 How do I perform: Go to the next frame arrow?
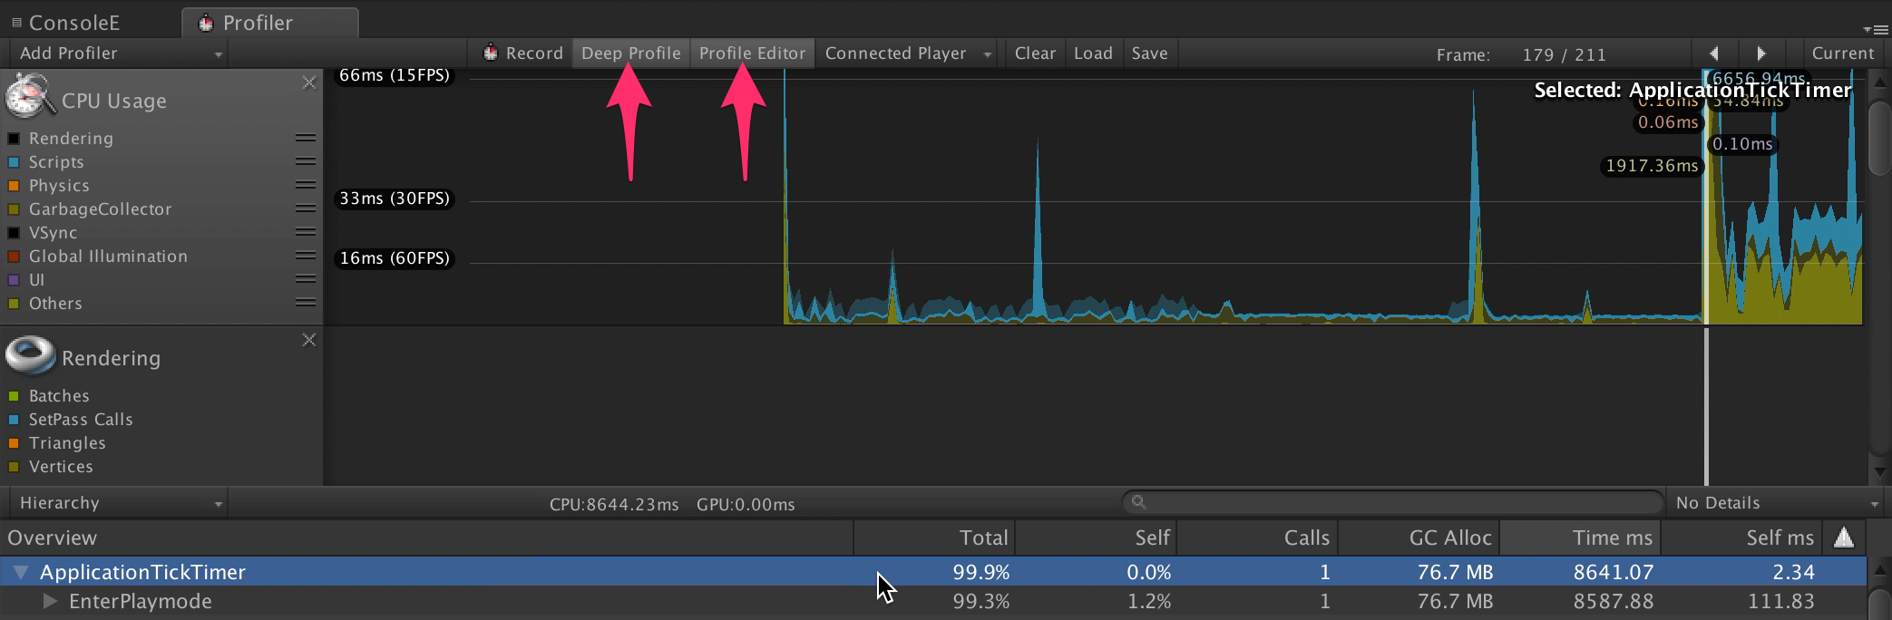click(x=1760, y=53)
